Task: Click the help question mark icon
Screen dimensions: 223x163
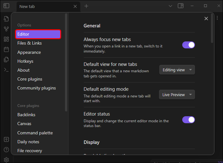Action: (6, 150)
